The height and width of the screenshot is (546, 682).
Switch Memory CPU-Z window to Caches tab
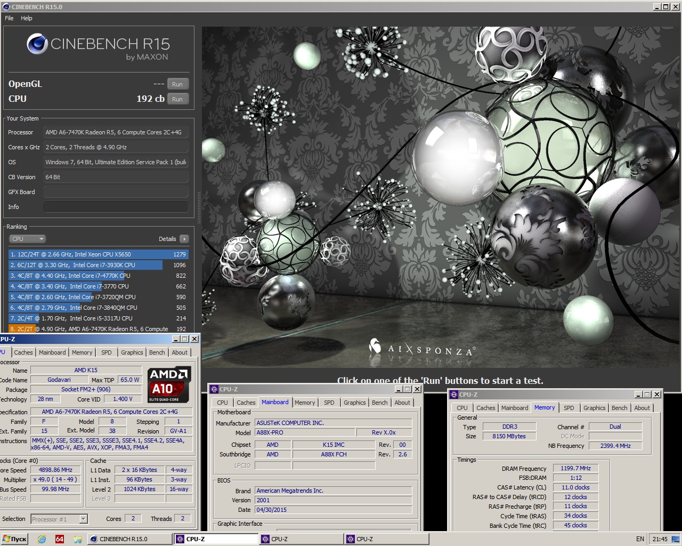[486, 408]
